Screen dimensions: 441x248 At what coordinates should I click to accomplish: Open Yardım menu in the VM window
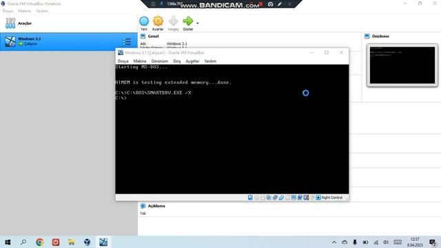coord(210,61)
